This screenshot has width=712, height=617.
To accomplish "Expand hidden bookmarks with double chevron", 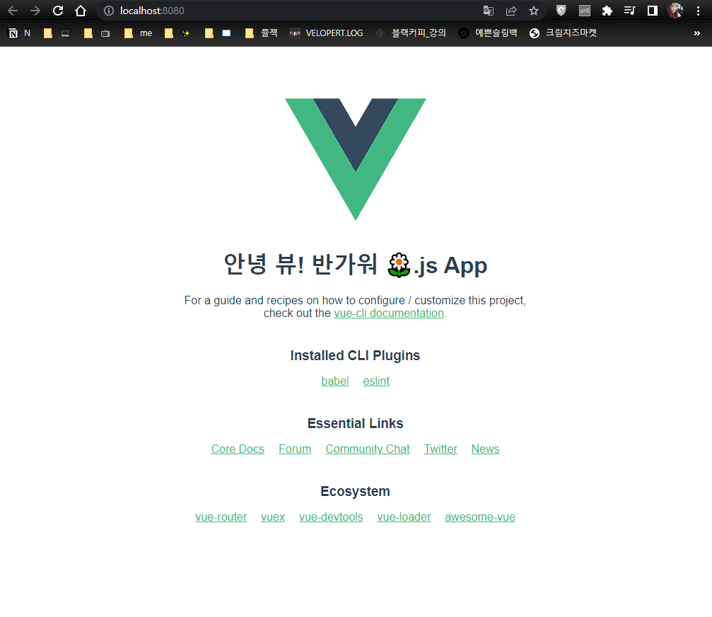I will [x=696, y=33].
